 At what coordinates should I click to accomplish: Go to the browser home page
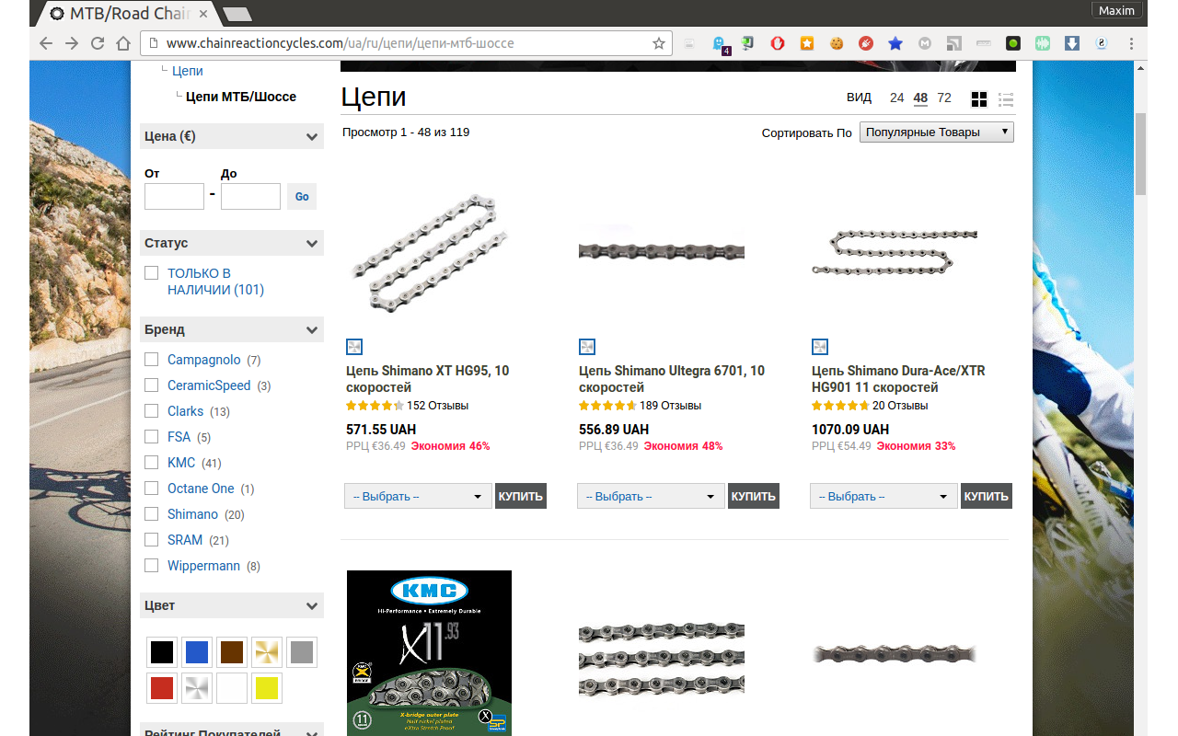[x=123, y=43]
